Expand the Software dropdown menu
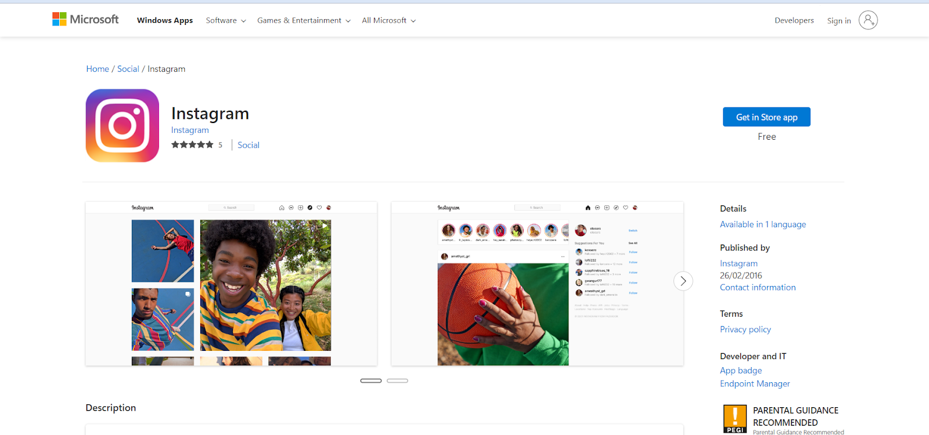 [226, 20]
